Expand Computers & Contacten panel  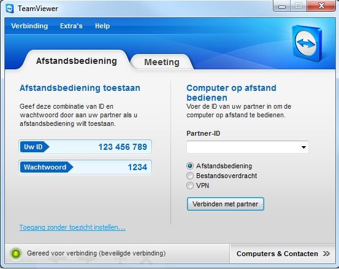pos(283,254)
